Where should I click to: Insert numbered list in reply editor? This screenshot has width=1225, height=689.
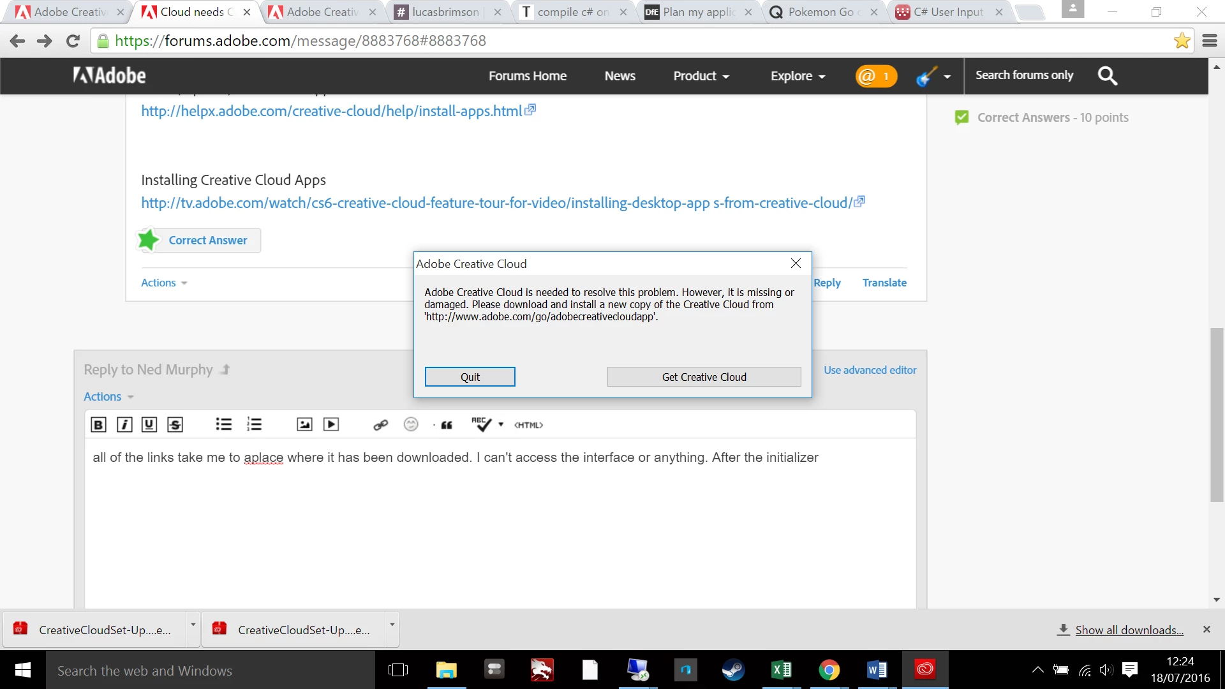254,425
